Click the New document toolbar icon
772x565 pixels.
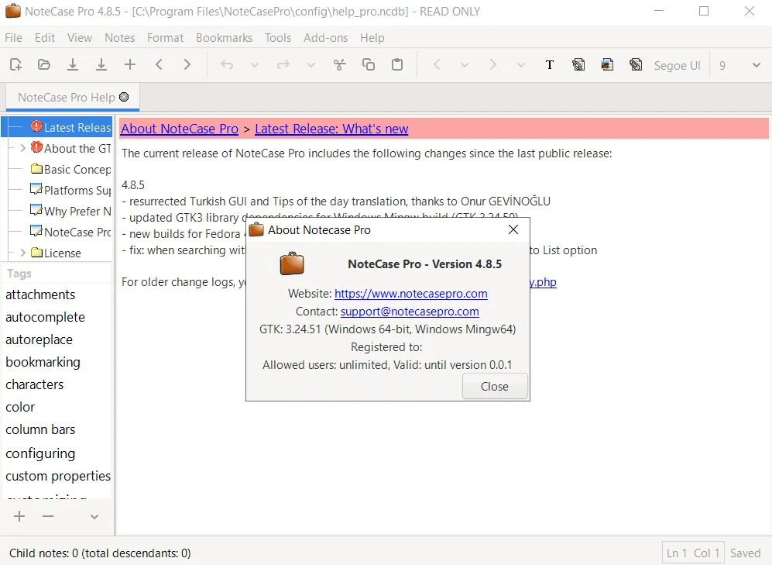15,64
